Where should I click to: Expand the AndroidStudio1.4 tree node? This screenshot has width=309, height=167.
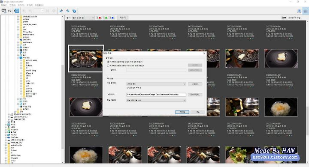pos(18,17)
